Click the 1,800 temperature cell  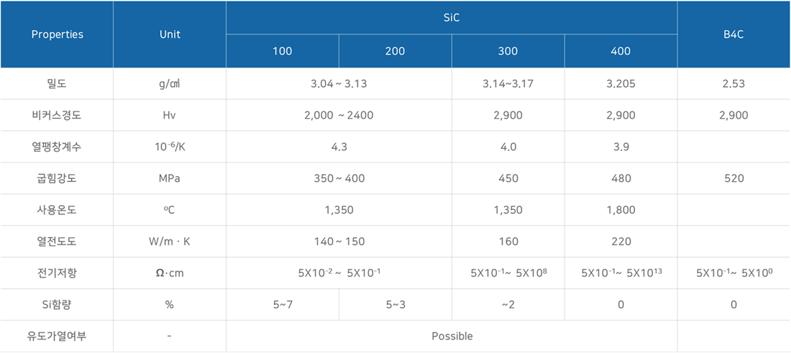pyautogui.click(x=621, y=210)
